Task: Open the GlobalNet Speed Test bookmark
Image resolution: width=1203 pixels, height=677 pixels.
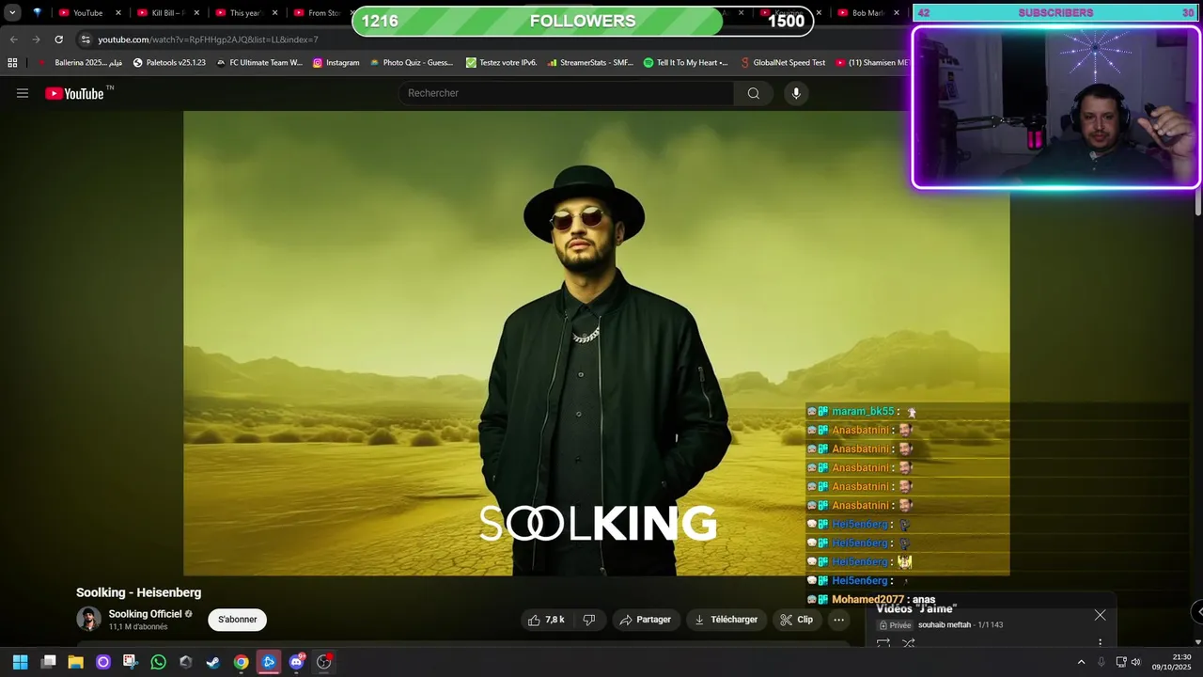Action: (783, 63)
